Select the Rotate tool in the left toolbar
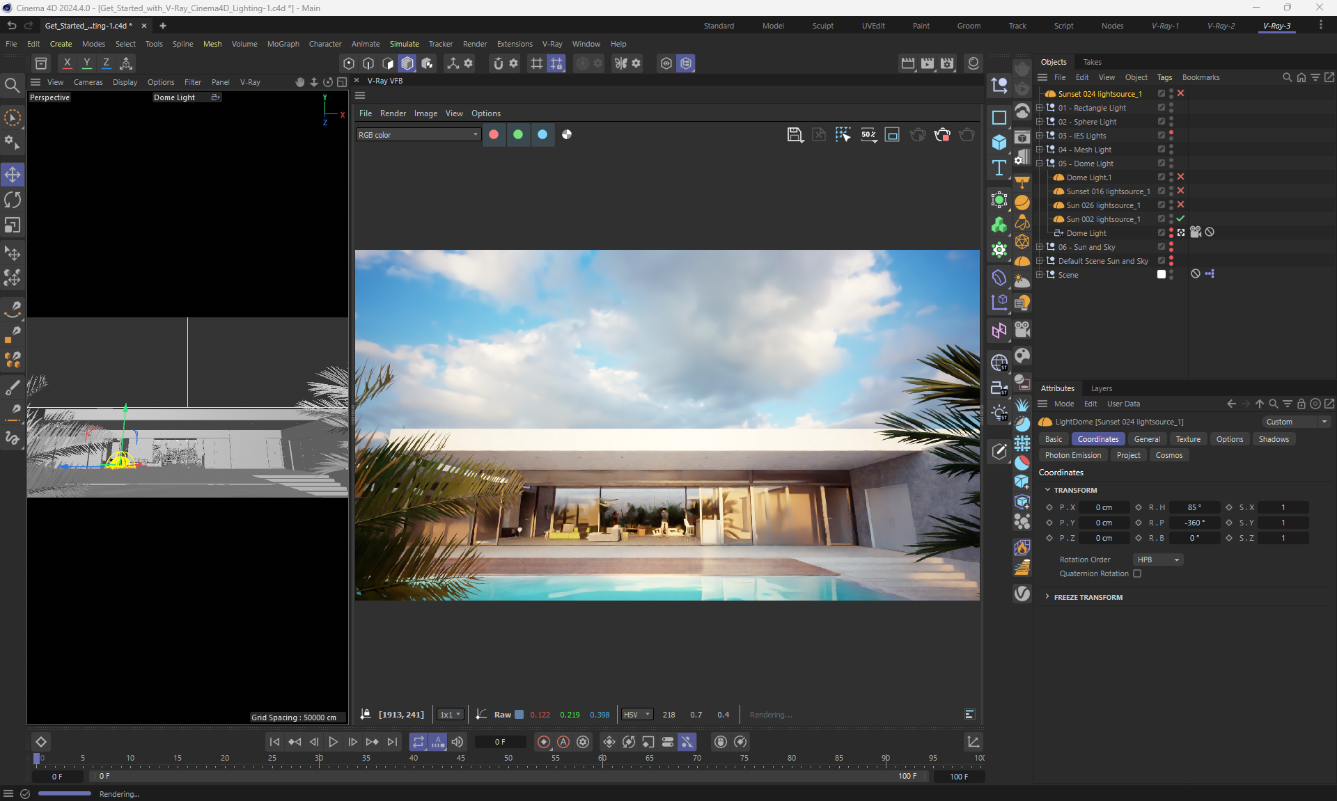The width and height of the screenshot is (1337, 801). pos(13,200)
